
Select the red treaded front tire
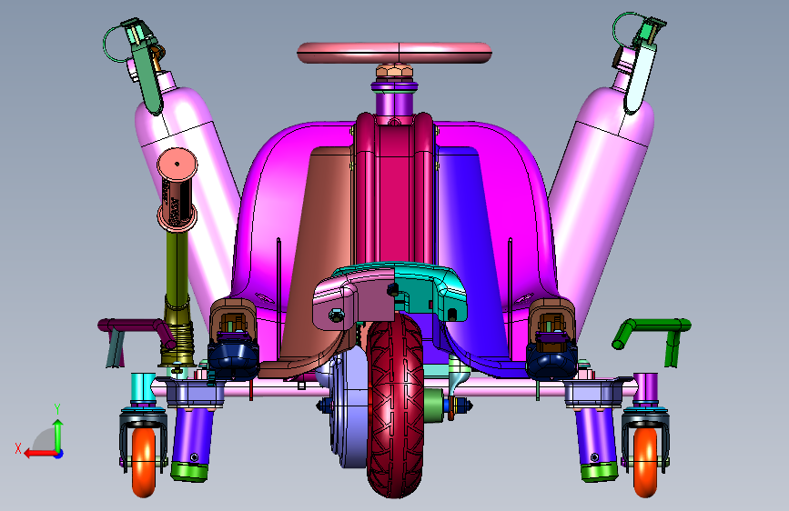pyautogui.click(x=395, y=405)
